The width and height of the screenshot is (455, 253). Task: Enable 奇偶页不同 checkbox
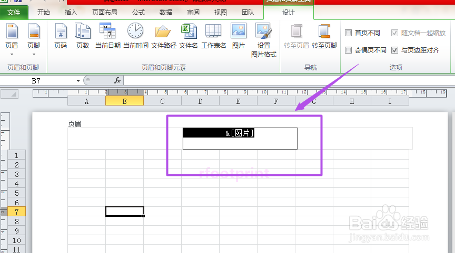point(349,50)
